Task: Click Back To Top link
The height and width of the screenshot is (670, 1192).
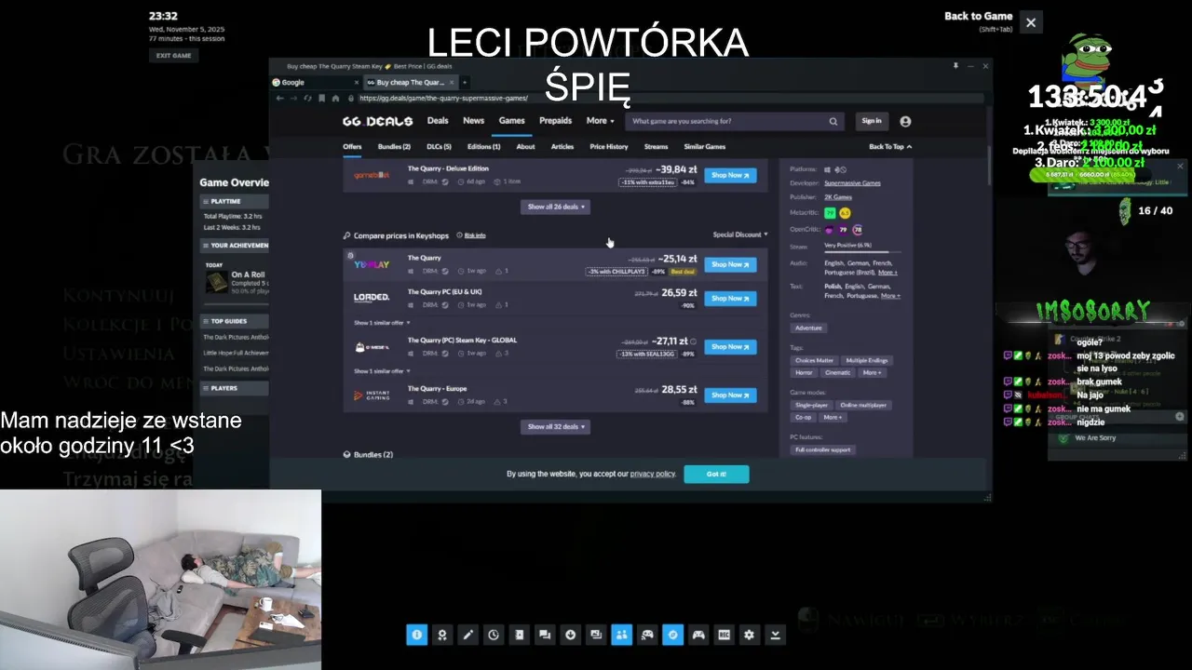Action: coord(890,146)
